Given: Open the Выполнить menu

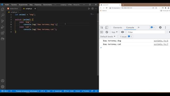Looking at the screenshot, I should [48, 5].
